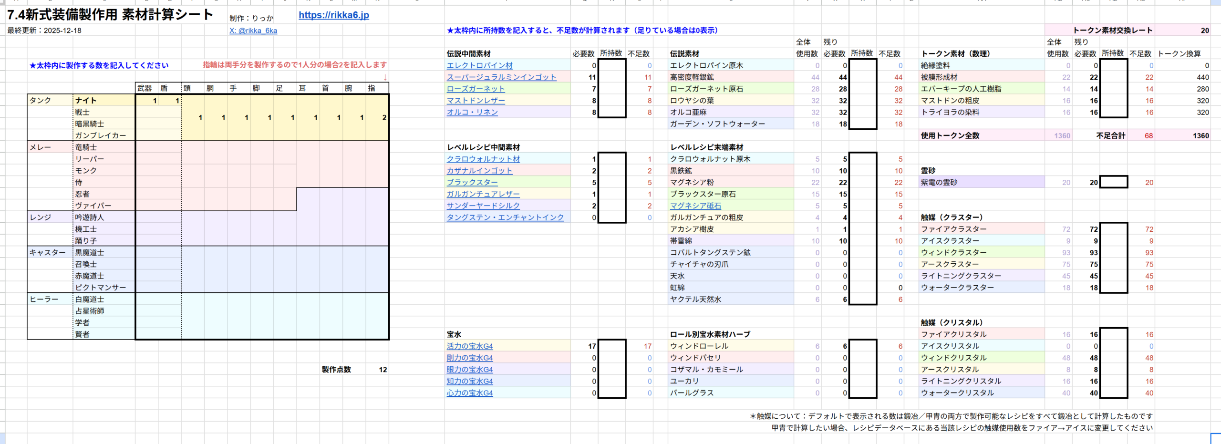This screenshot has width=1221, height=444.
Task: Open the スーパージュラルミンインゴット recipe link
Action: click(x=501, y=77)
